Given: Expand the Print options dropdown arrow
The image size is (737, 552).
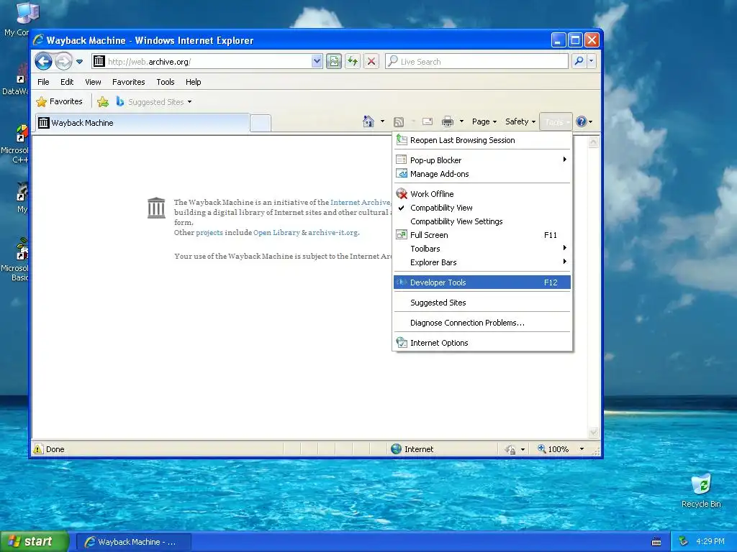Looking at the screenshot, I should point(461,121).
